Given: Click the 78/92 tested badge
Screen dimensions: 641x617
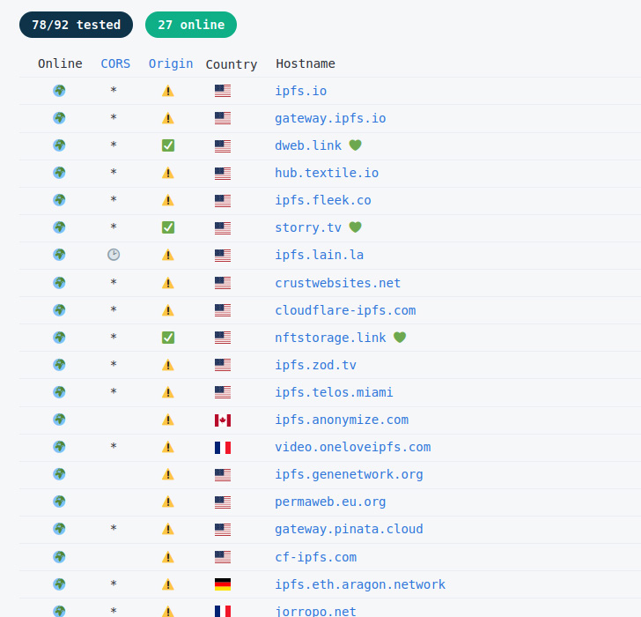Looking at the screenshot, I should [76, 25].
